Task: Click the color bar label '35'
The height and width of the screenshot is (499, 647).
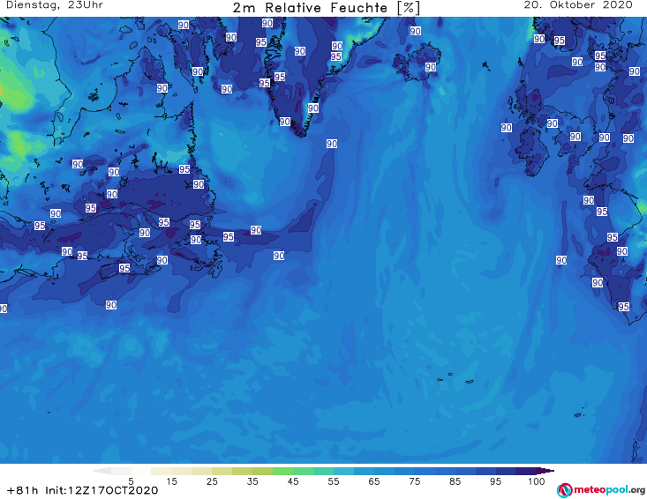Action: pyautogui.click(x=252, y=481)
